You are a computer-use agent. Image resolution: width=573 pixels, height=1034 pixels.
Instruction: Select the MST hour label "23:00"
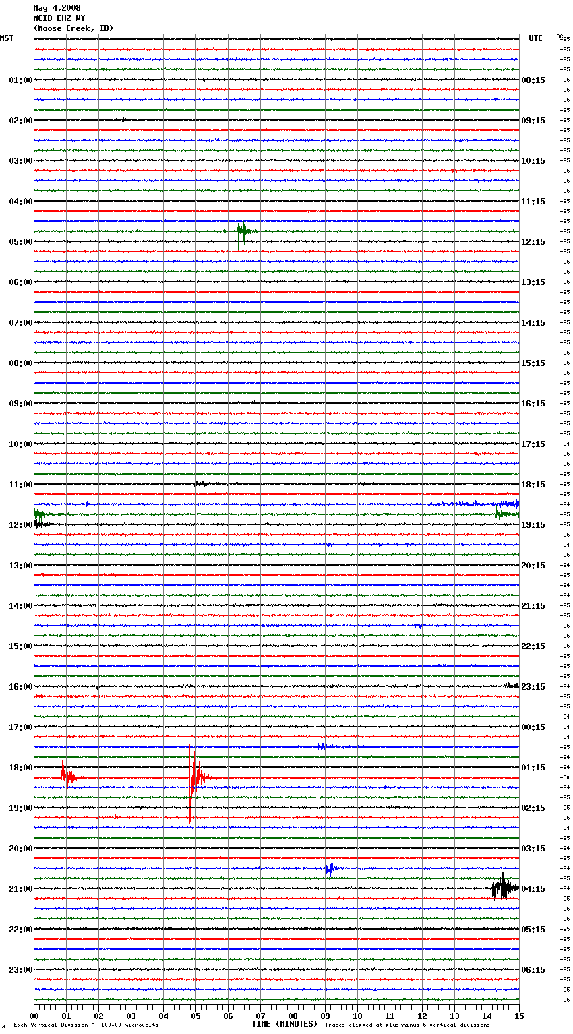[21, 970]
